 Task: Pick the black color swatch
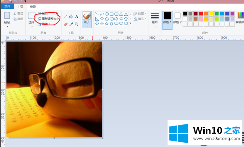tap(185, 14)
